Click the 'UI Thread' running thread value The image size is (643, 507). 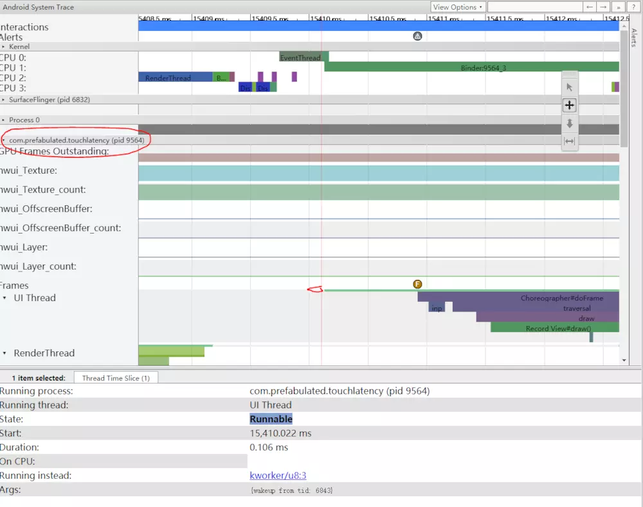click(x=271, y=405)
